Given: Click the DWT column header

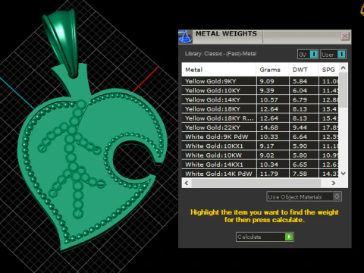Looking at the screenshot, I should pyautogui.click(x=303, y=70).
